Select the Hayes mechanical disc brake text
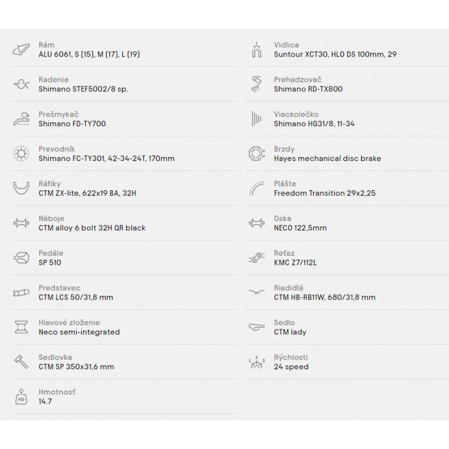 (x=327, y=158)
